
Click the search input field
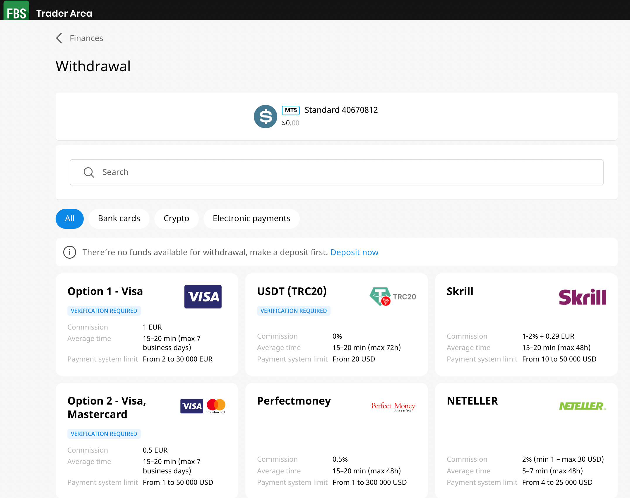click(336, 172)
